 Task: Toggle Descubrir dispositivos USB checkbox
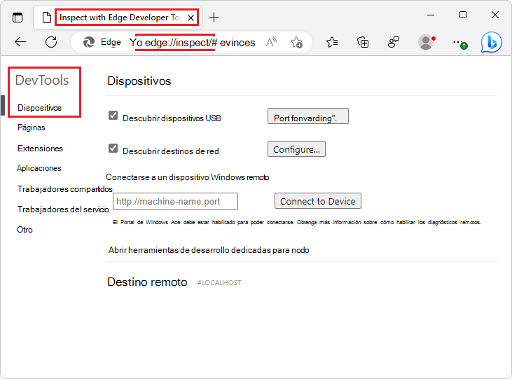click(113, 116)
